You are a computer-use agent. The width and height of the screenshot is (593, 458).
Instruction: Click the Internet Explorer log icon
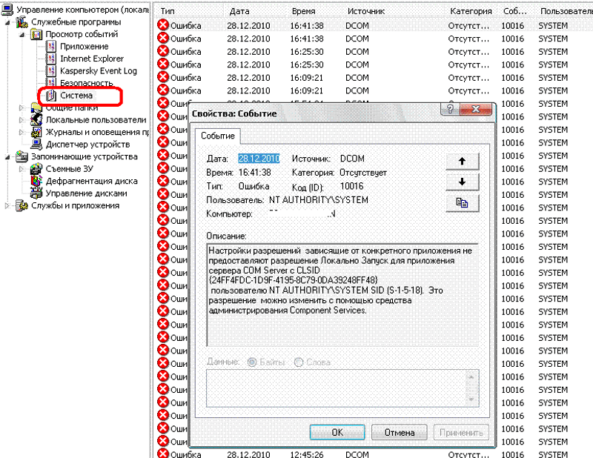point(51,59)
